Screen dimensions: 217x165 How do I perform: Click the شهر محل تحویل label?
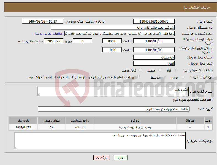click(201, 64)
